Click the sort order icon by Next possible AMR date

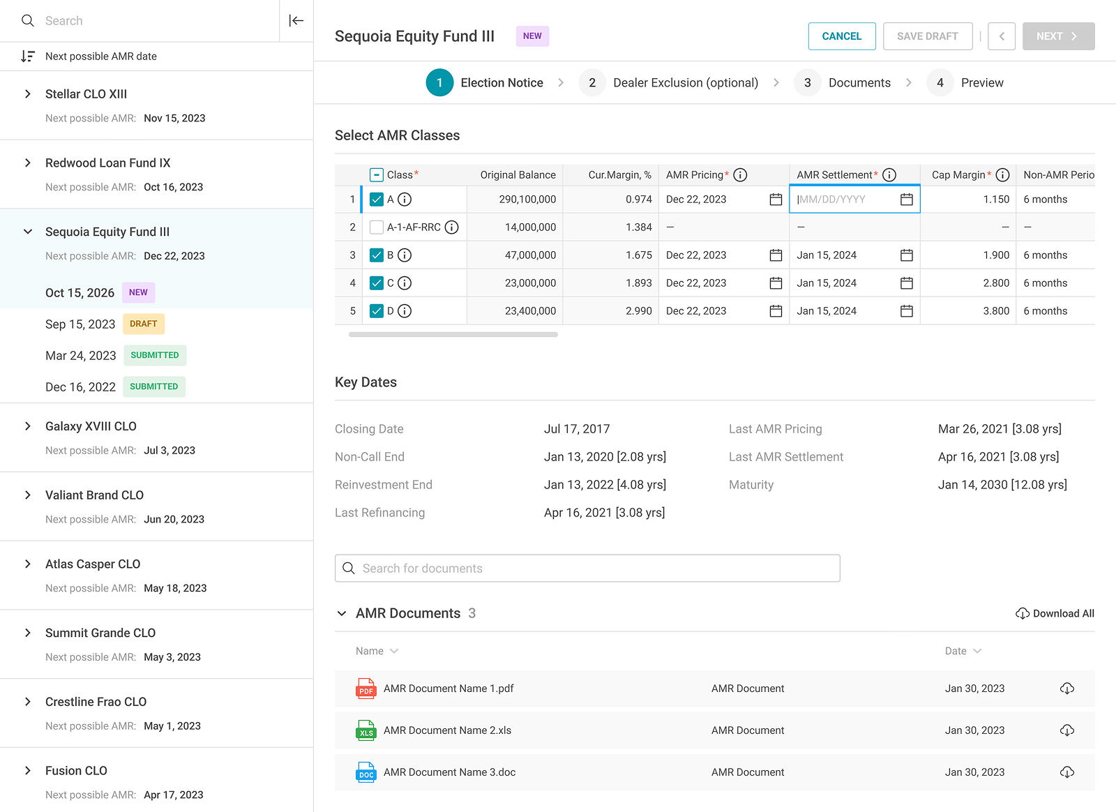(x=28, y=57)
